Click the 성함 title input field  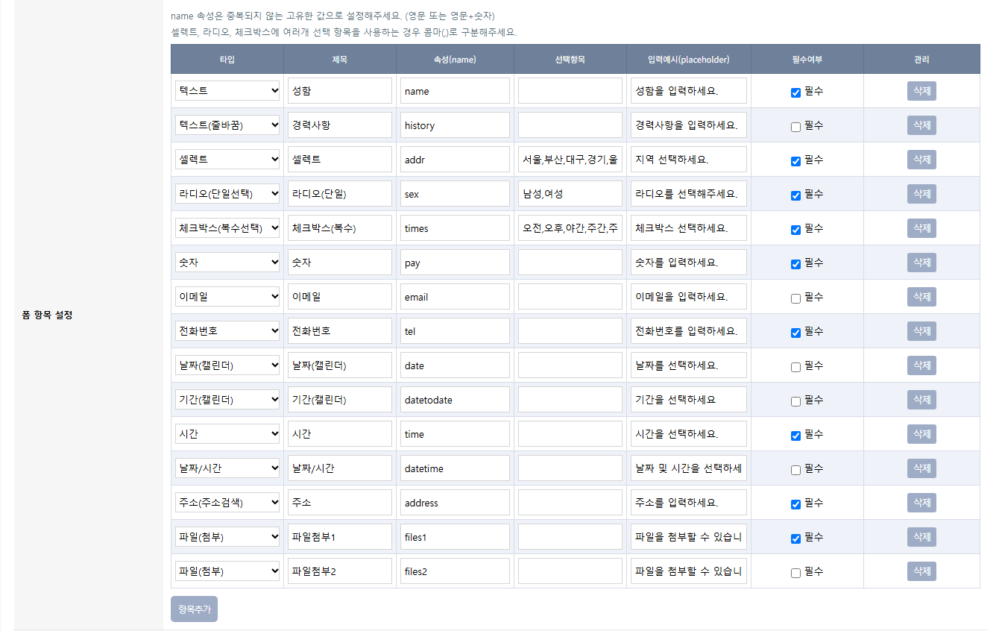(x=339, y=91)
